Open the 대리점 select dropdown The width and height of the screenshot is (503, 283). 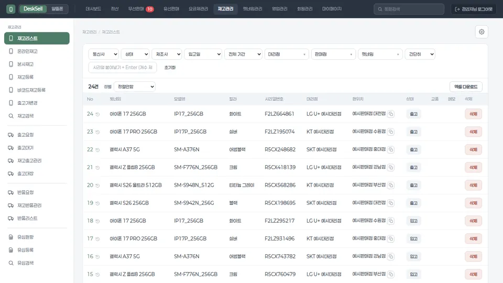[287, 54]
